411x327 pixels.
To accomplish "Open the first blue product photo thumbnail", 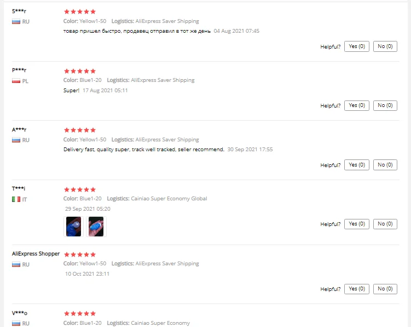I will point(74,227).
